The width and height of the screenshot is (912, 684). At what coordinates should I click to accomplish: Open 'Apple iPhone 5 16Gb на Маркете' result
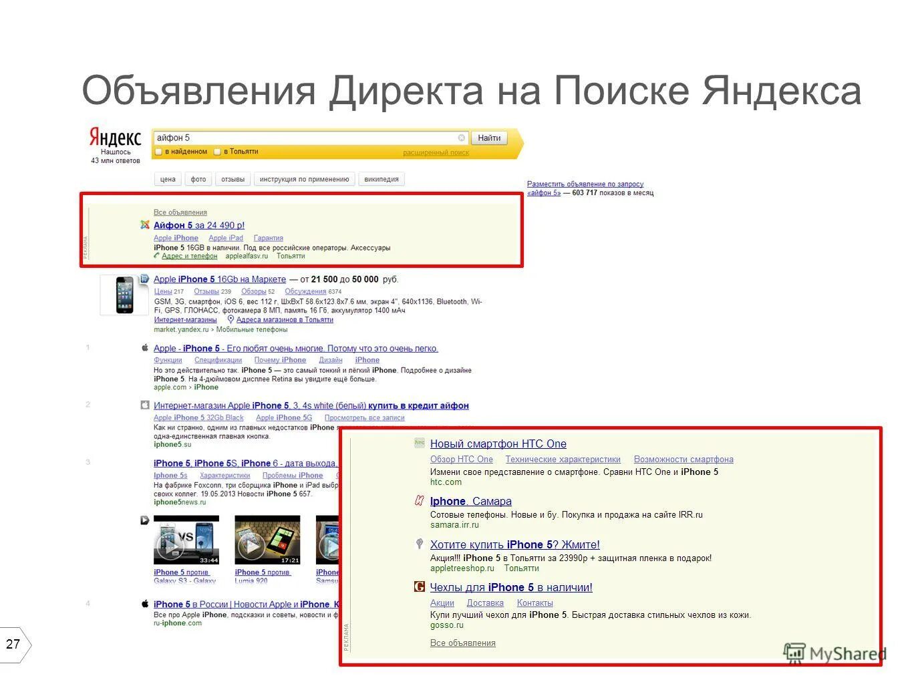220,279
